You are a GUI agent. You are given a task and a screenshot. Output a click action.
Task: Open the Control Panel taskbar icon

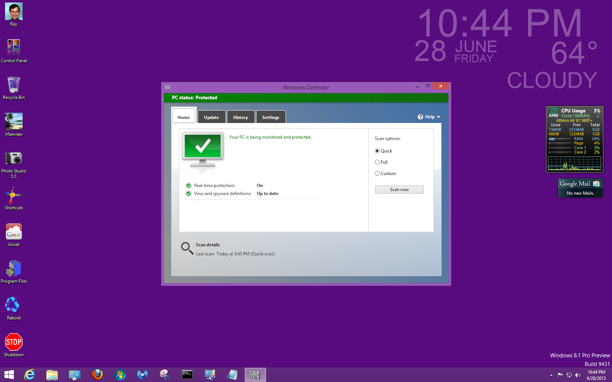click(x=75, y=375)
